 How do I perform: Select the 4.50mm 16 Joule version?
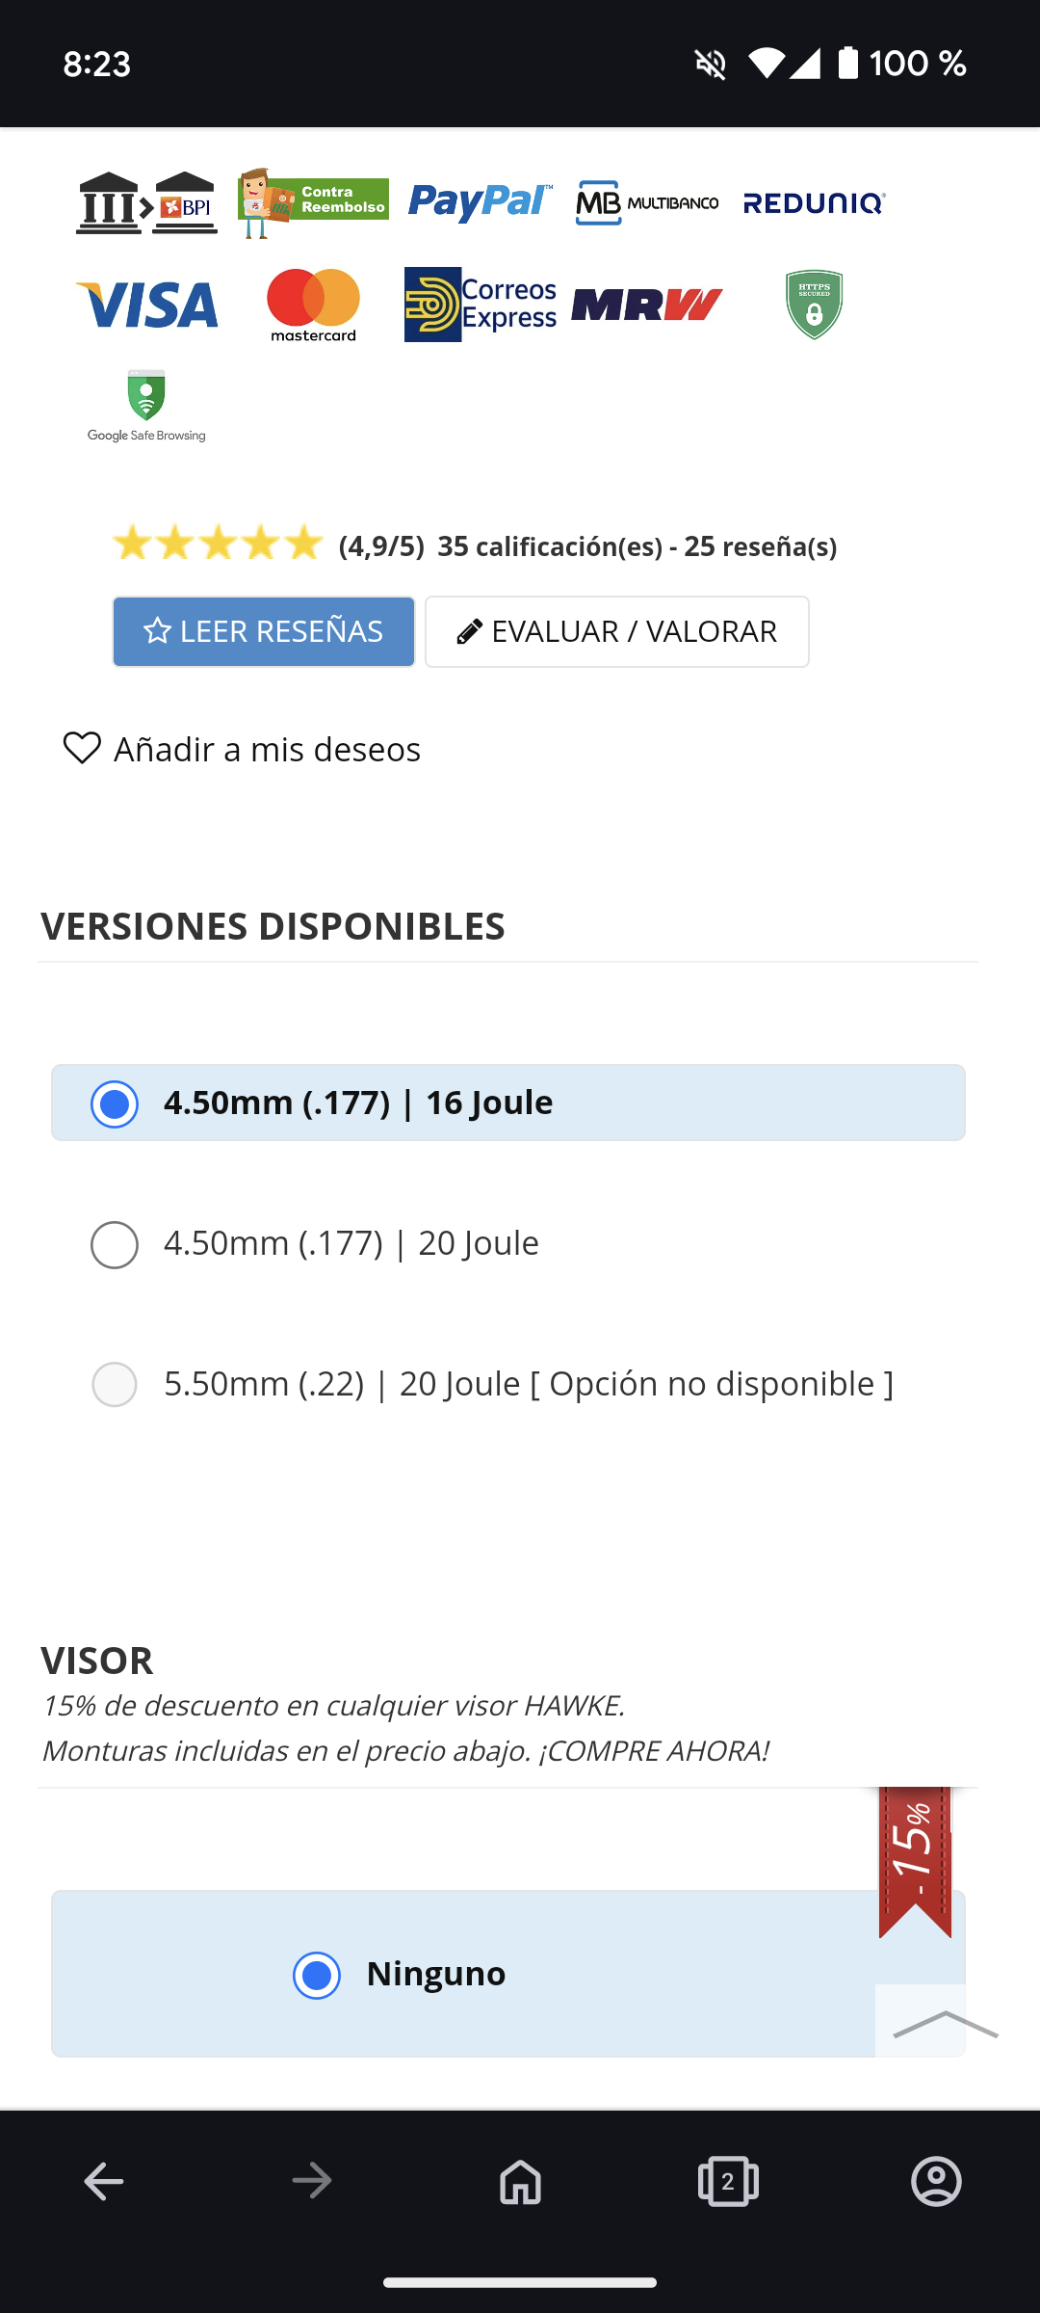[115, 1103]
